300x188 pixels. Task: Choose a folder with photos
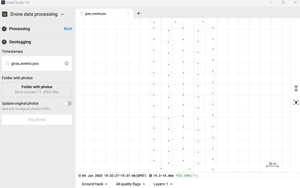coord(37,90)
